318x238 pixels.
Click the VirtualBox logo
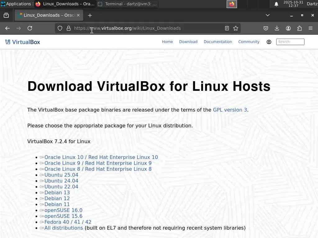[x=22, y=42]
